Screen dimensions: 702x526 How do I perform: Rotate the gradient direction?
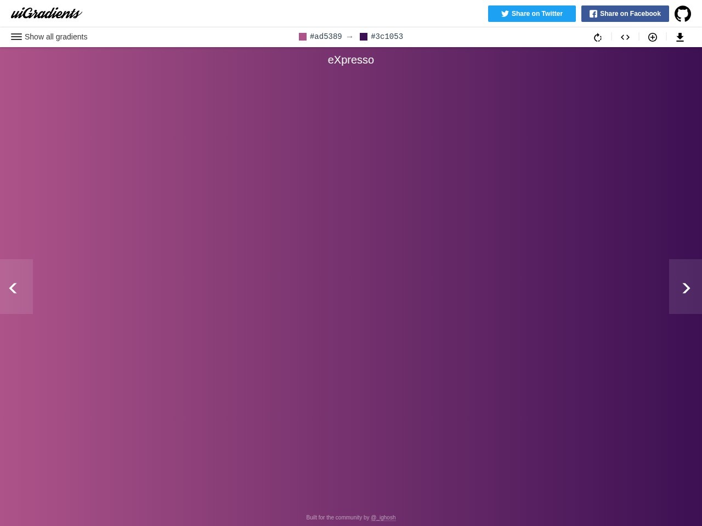(598, 37)
